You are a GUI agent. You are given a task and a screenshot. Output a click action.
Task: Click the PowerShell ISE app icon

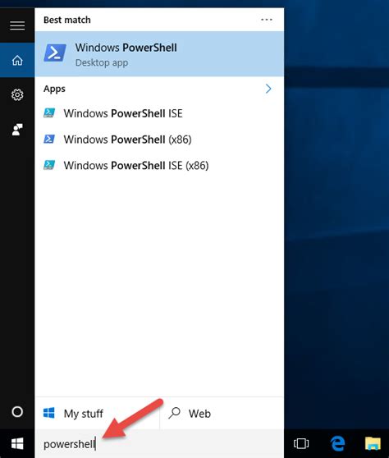tap(49, 113)
